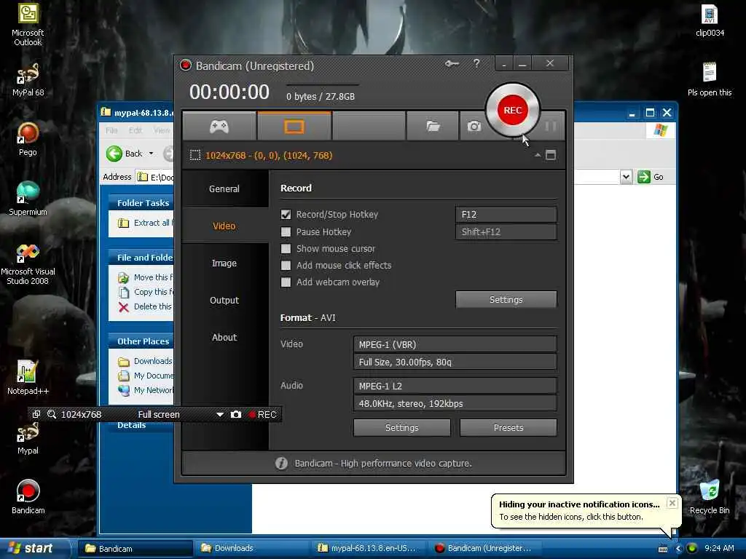Click Delete this file link in Explorer

pyautogui.click(x=145, y=306)
